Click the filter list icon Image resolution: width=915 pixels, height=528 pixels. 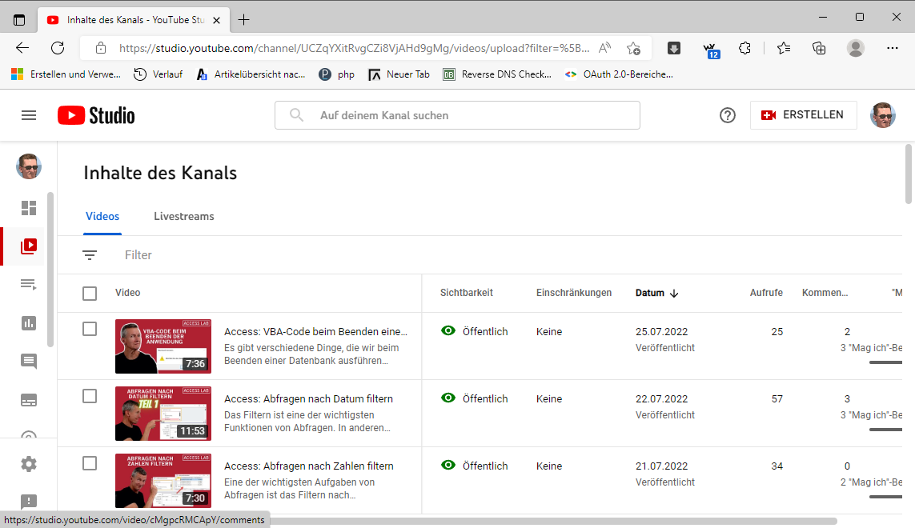[90, 255]
